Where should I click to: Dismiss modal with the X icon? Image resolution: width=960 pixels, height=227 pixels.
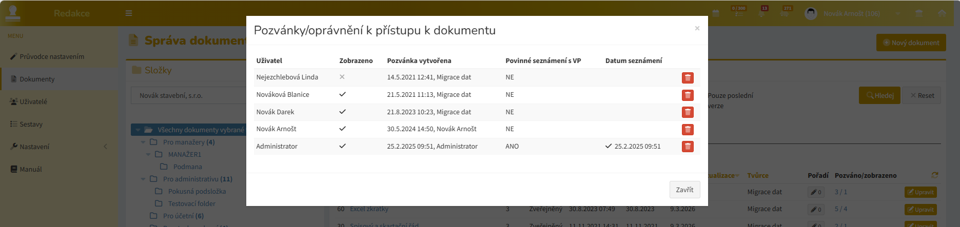pos(697,28)
